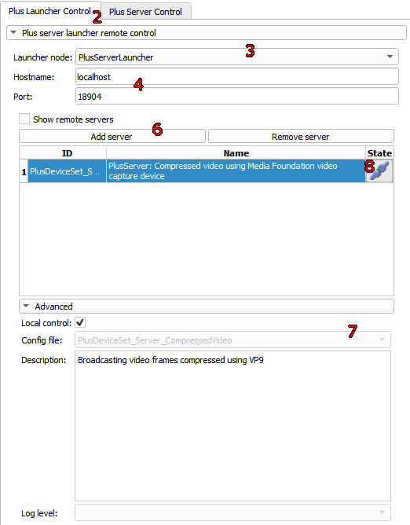The width and height of the screenshot is (410, 525).
Task: Switch to Plus Launcher Control tab
Action: (50, 11)
